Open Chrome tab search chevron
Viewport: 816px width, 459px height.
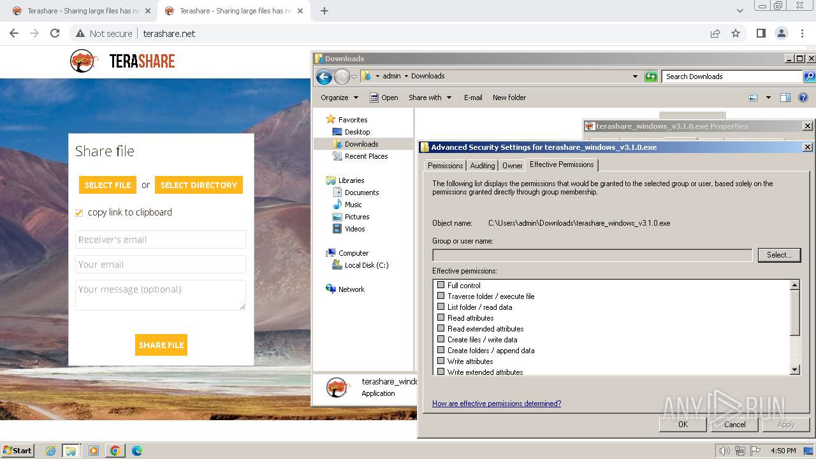click(x=739, y=11)
